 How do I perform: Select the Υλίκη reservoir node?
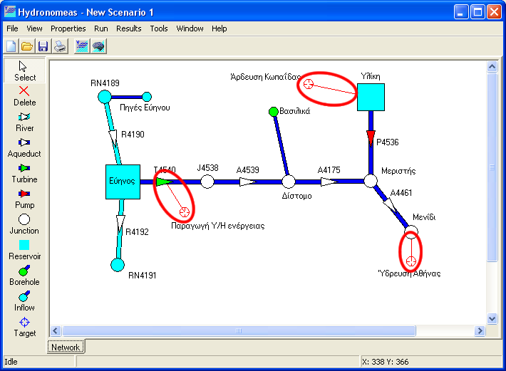coord(371,97)
